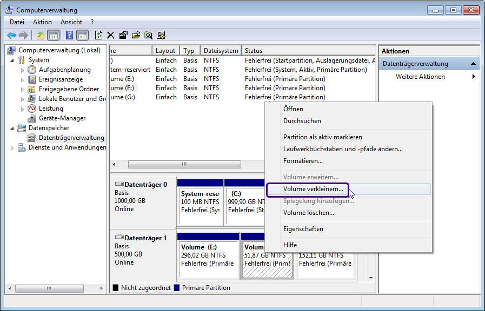This screenshot has height=311, width=485.
Task: Select System-reserviert 100 MB partition block
Action: pos(200,202)
